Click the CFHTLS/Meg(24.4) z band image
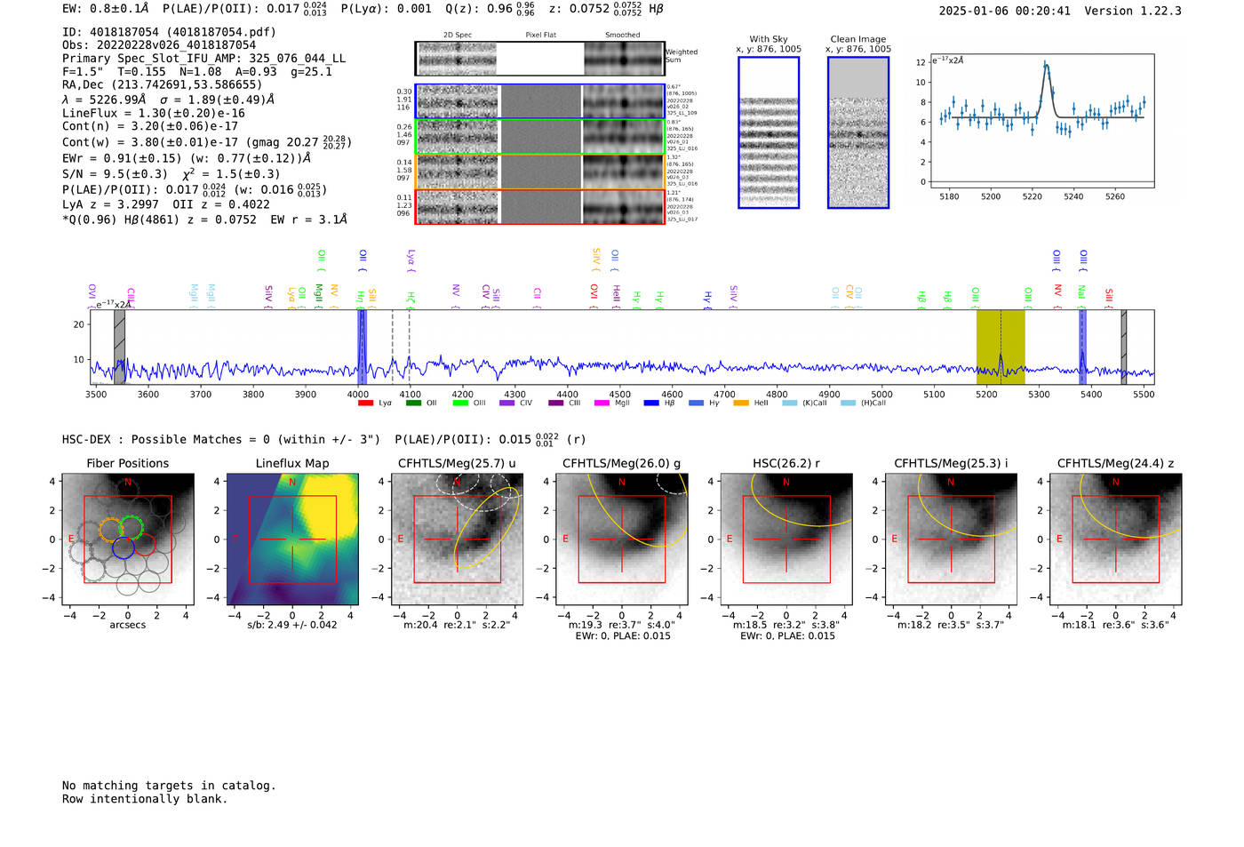1244x847 pixels. pos(1115,539)
